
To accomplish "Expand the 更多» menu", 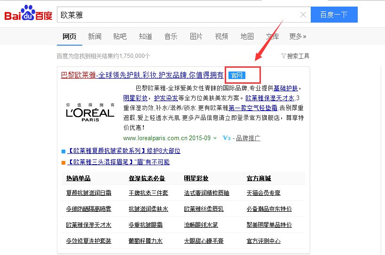I will pos(298,36).
